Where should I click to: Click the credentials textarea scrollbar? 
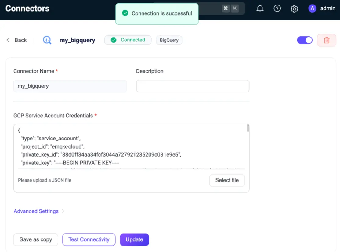248,128
